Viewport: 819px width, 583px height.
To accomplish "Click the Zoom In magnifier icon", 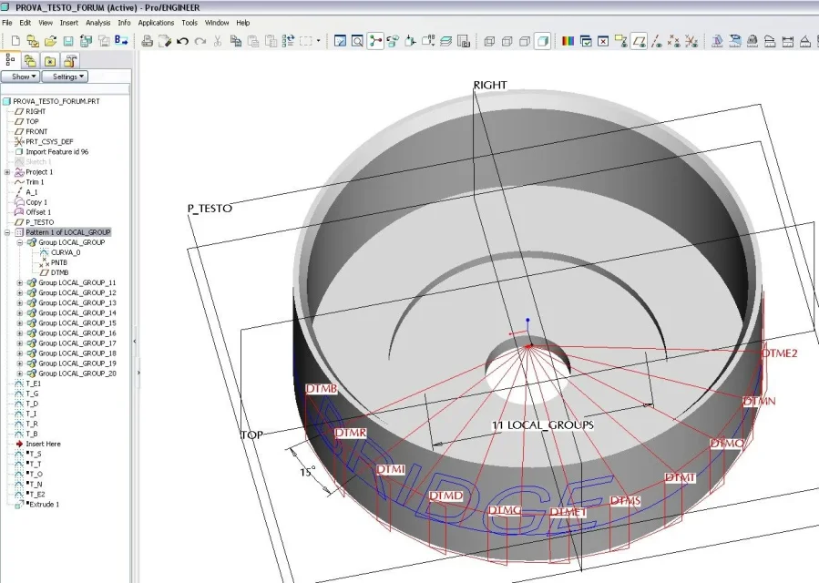I will pos(357,41).
